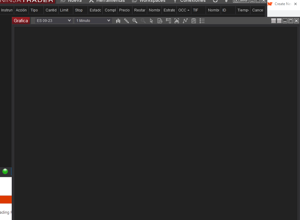The height and width of the screenshot is (220, 300).
Task: Click the first gray link square in chart title bar
Action: (274, 21)
